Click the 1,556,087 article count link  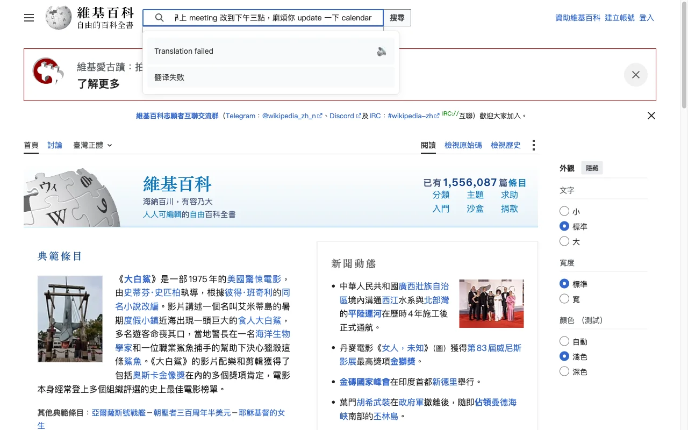pyautogui.click(x=470, y=183)
